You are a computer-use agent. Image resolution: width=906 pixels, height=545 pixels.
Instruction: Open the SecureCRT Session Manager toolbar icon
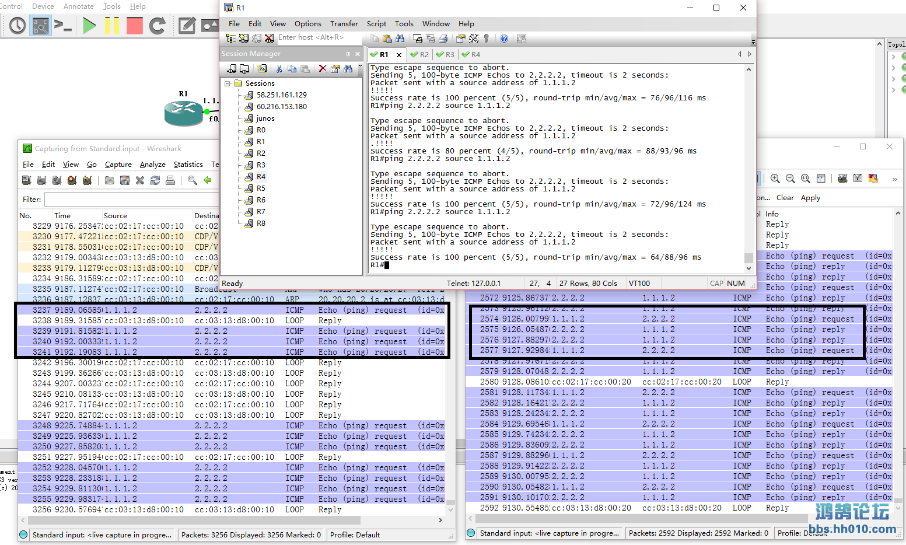coord(230,38)
